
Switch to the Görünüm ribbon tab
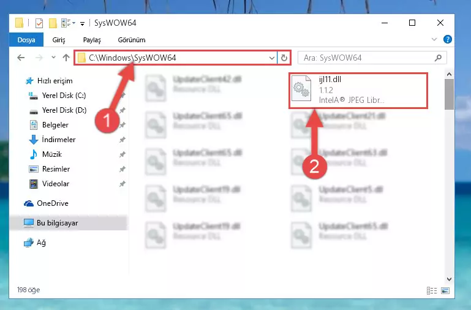pos(132,40)
